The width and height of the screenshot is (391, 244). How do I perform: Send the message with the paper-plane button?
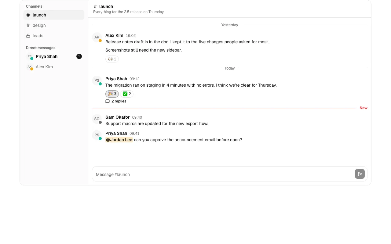point(360,174)
